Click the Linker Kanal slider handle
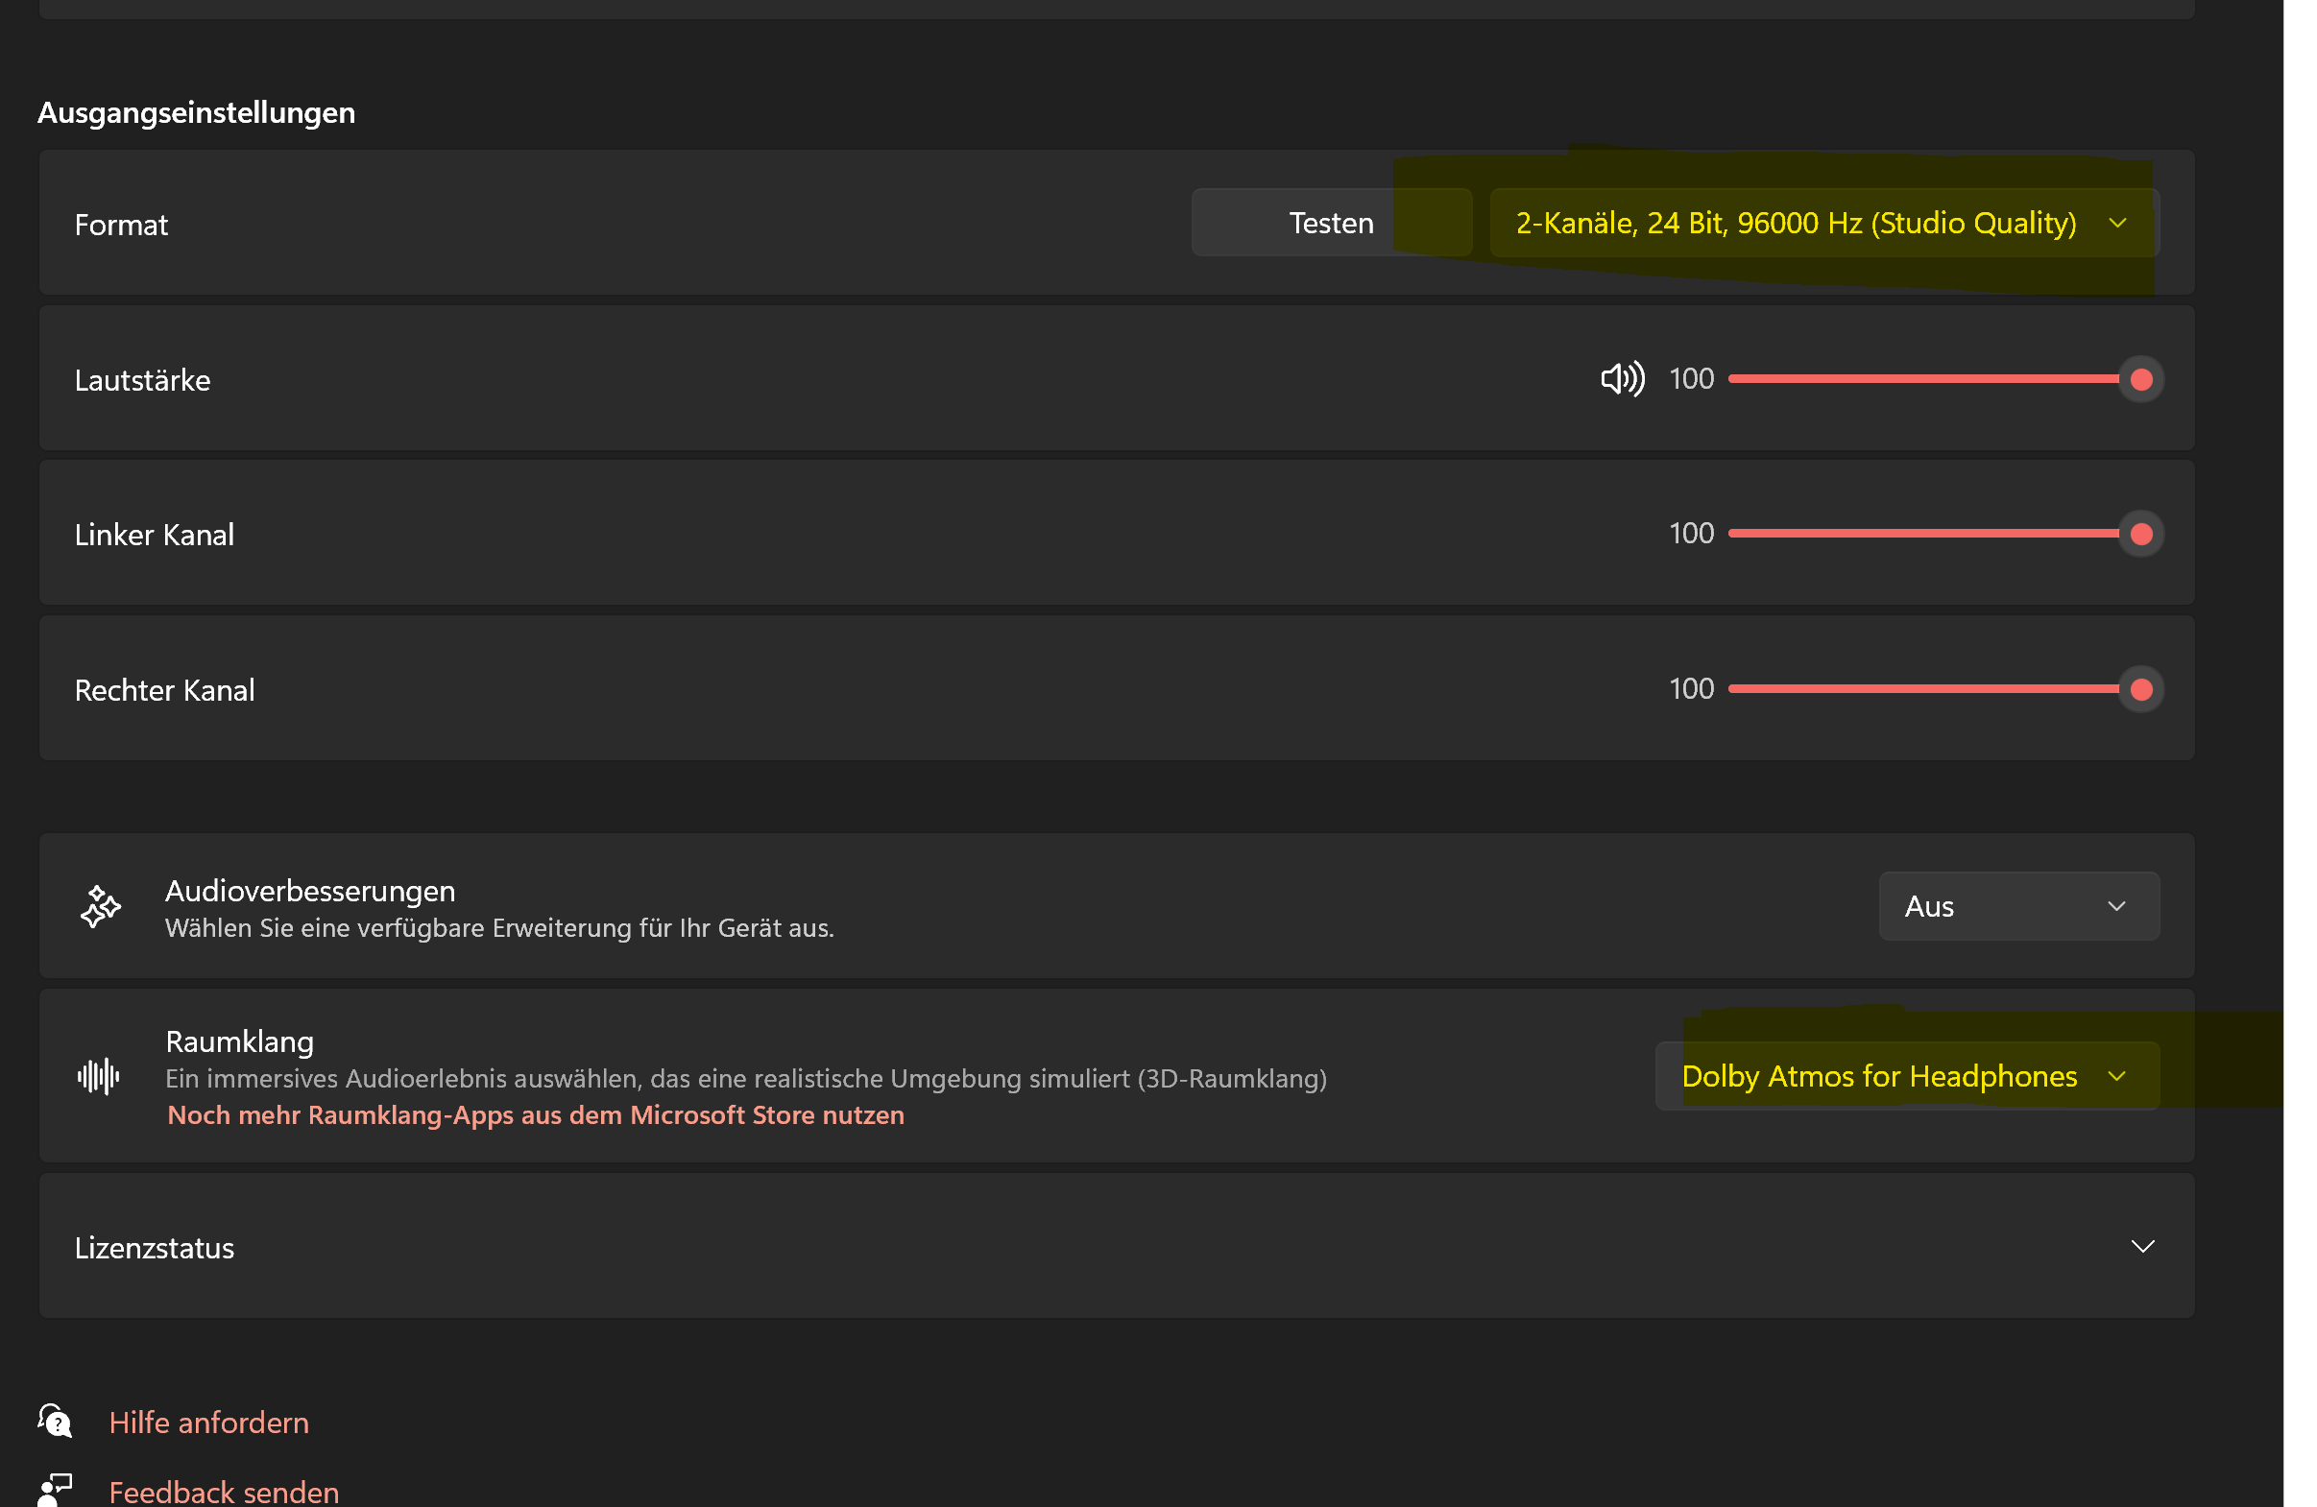Viewport: 2317px width, 1507px height. [x=2140, y=533]
